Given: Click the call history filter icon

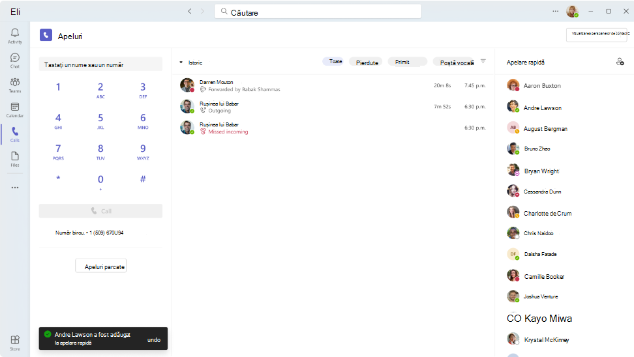Looking at the screenshot, I should click(483, 61).
